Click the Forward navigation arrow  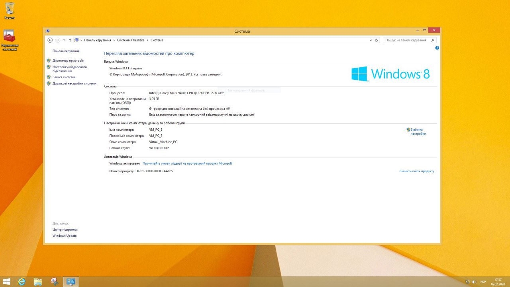coord(58,40)
